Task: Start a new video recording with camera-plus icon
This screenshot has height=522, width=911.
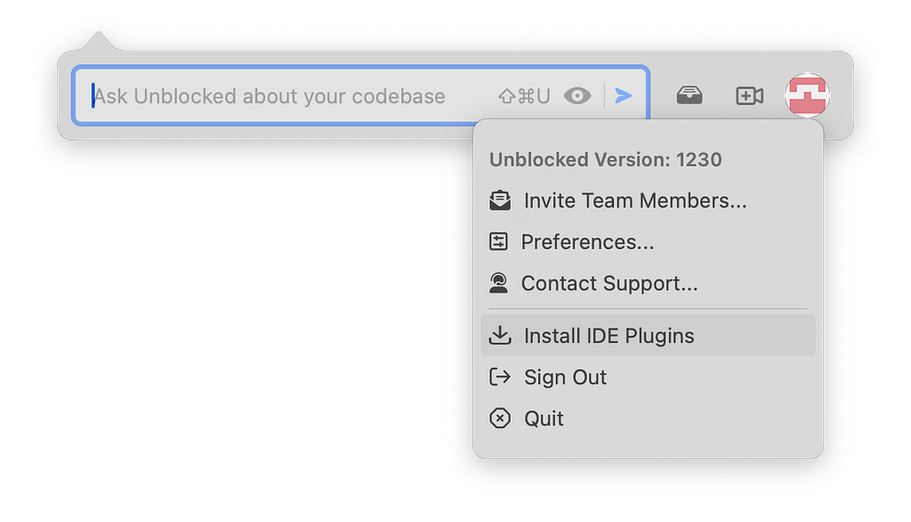Action: tap(749, 96)
